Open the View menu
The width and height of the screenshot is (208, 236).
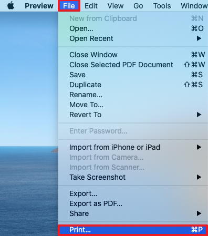116,6
